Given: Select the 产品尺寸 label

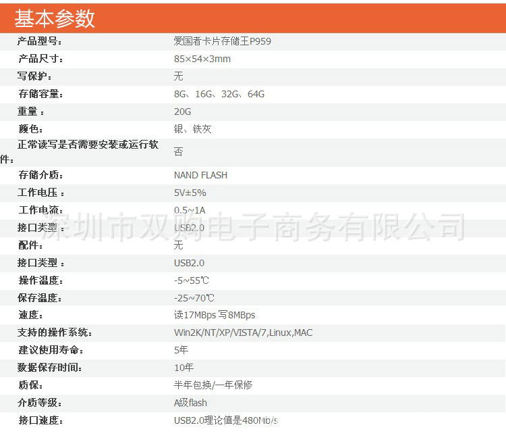Looking at the screenshot, I should click(x=40, y=59).
